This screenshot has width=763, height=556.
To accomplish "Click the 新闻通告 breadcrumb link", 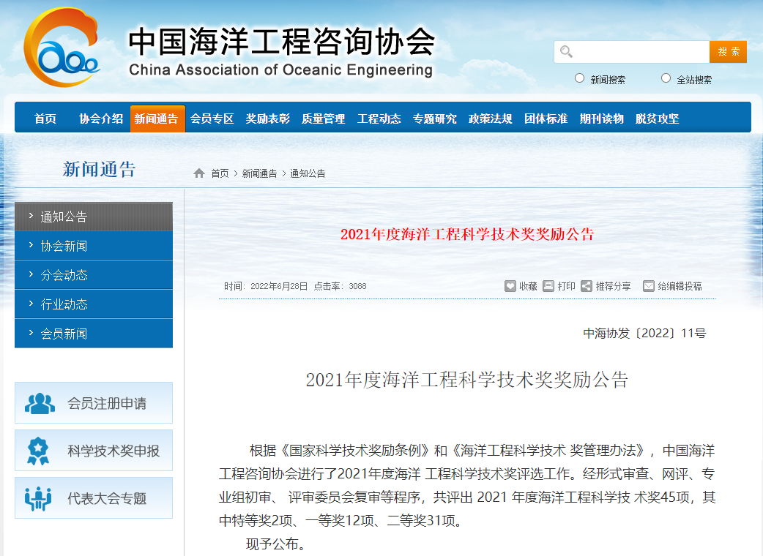I will tap(260, 173).
